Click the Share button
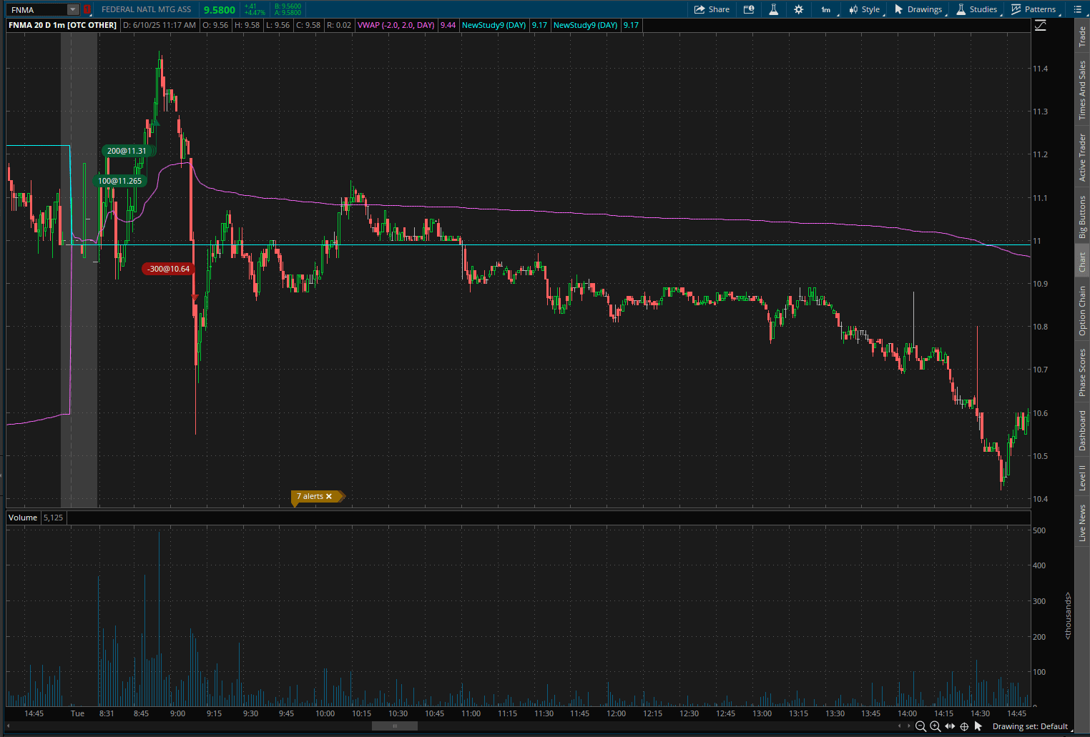 click(x=712, y=9)
